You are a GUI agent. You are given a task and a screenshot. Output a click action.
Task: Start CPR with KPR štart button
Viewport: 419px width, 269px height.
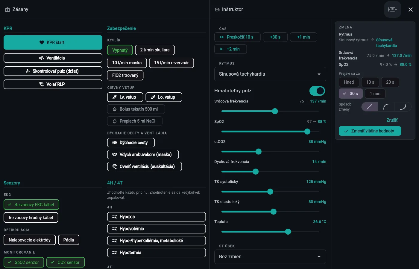point(53,42)
